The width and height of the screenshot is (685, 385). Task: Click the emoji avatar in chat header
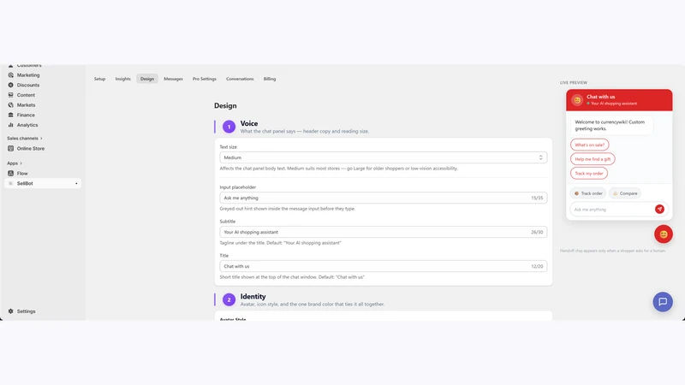[x=577, y=100]
